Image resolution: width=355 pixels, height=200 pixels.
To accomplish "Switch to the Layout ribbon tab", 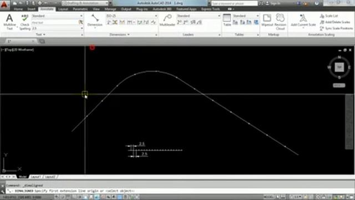I will 63,9.
